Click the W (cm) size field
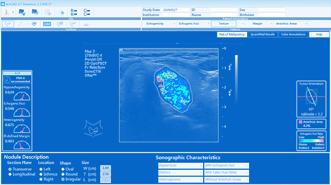 (105, 168)
